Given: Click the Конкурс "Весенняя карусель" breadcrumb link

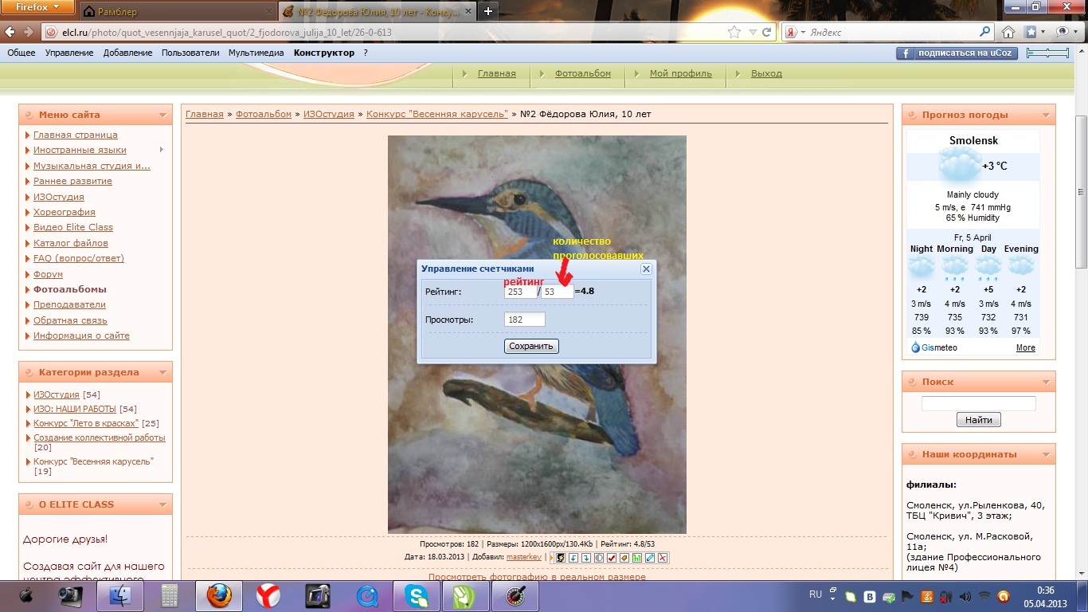Looking at the screenshot, I should [437, 114].
